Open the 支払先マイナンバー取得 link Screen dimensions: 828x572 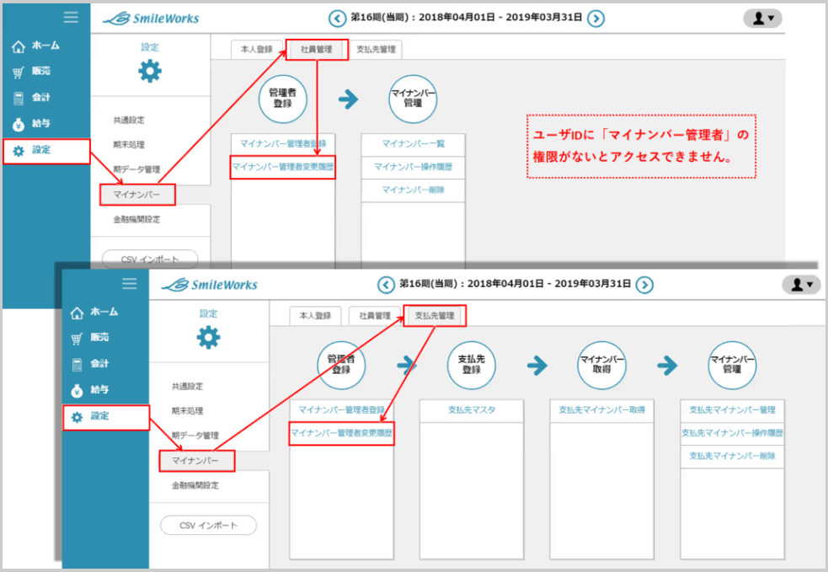(x=601, y=410)
